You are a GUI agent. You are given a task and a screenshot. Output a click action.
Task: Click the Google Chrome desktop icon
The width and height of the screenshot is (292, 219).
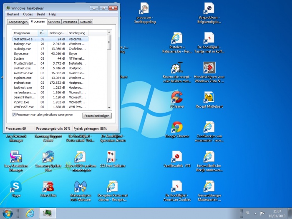click(177, 127)
